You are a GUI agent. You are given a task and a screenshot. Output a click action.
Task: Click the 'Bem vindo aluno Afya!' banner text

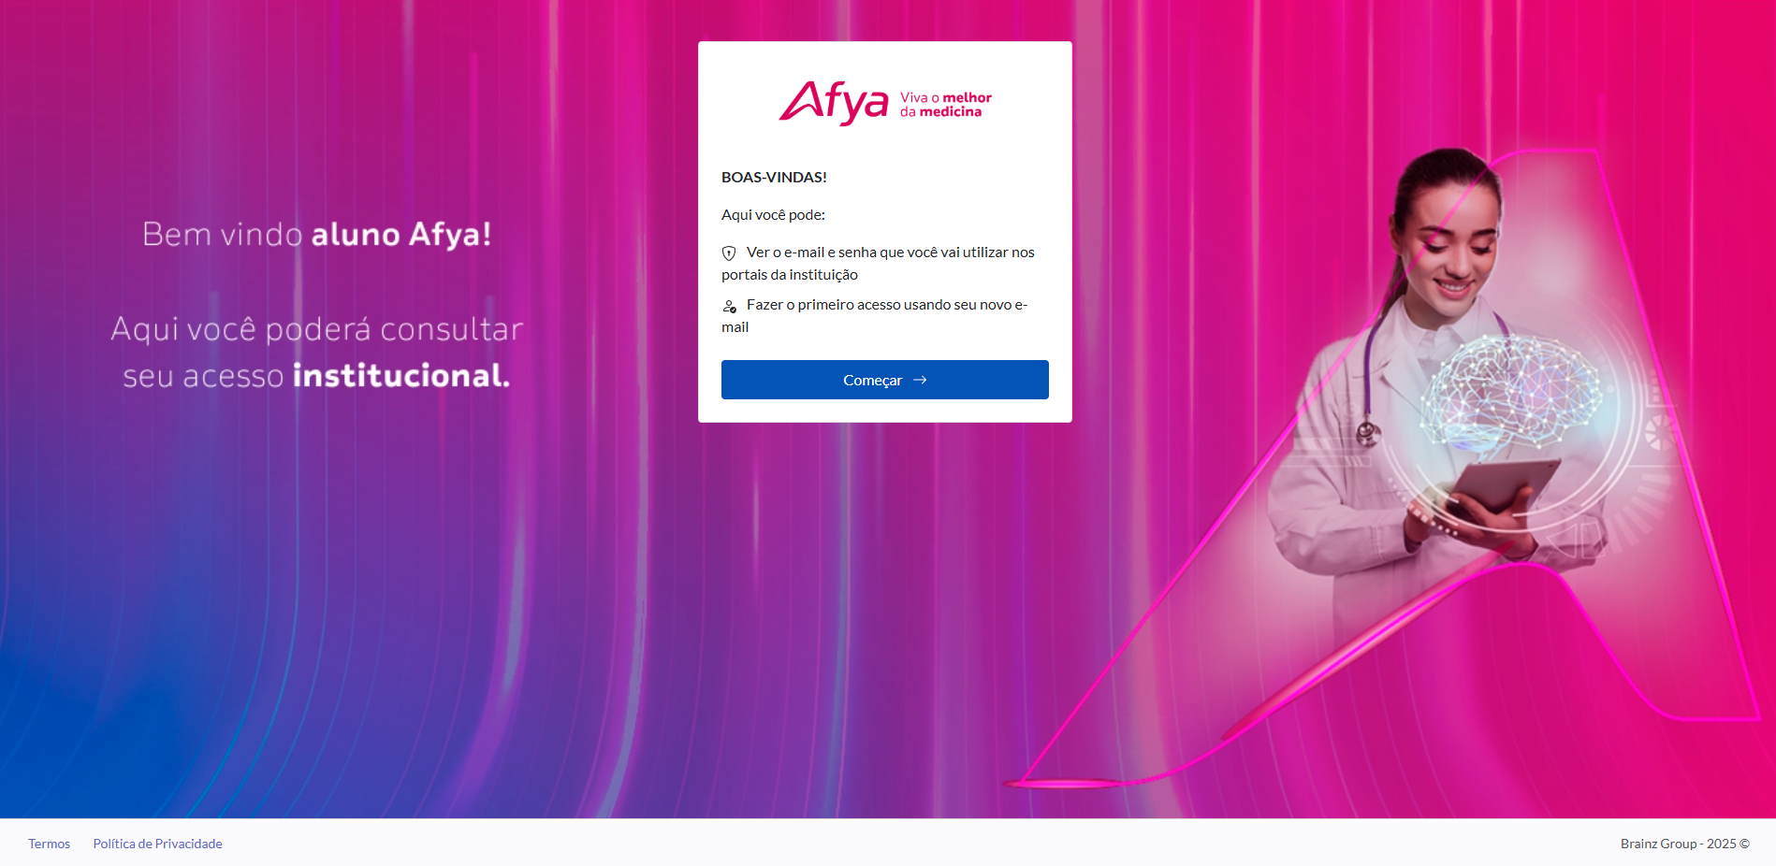317,234
